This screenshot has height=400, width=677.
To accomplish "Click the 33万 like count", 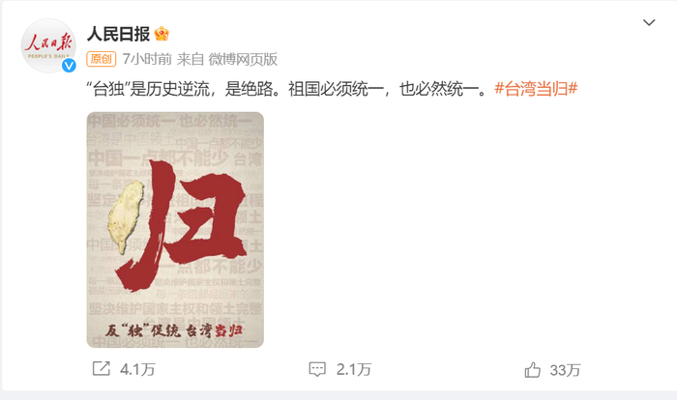I will coord(565,370).
